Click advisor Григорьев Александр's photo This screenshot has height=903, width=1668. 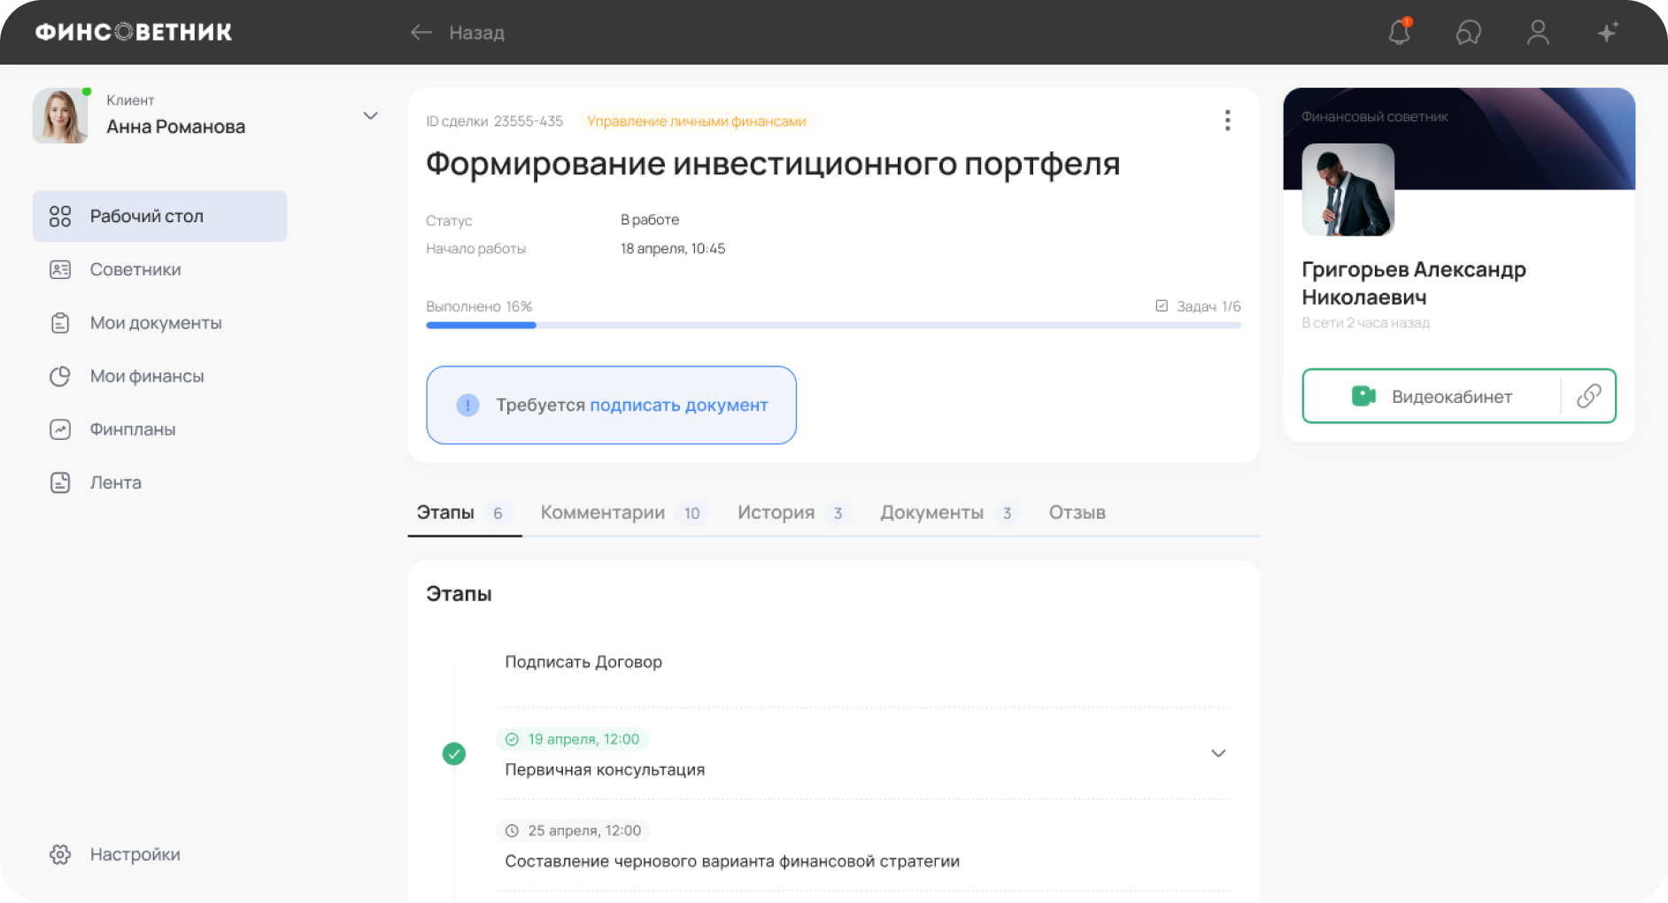1347,190
